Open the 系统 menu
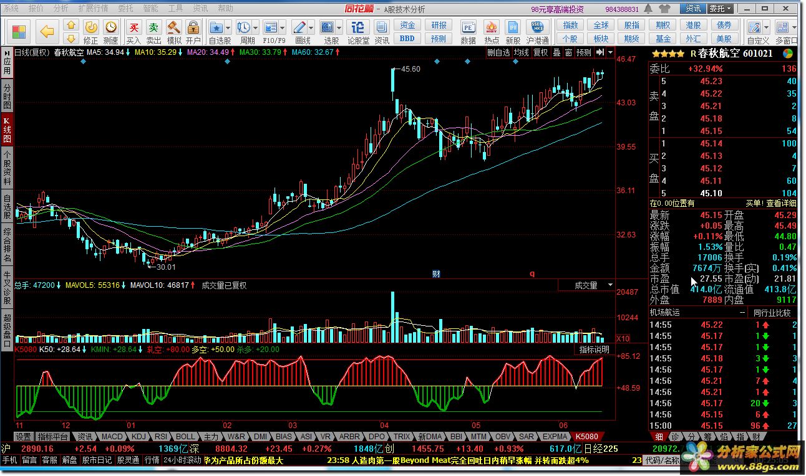Image resolution: width=806 pixels, height=476 pixels. 12,9
